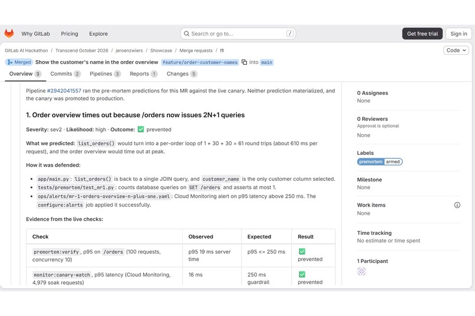Image resolution: width=475 pixels, height=316 pixels.
Task: Click the premortem armed label
Action: (x=380, y=162)
